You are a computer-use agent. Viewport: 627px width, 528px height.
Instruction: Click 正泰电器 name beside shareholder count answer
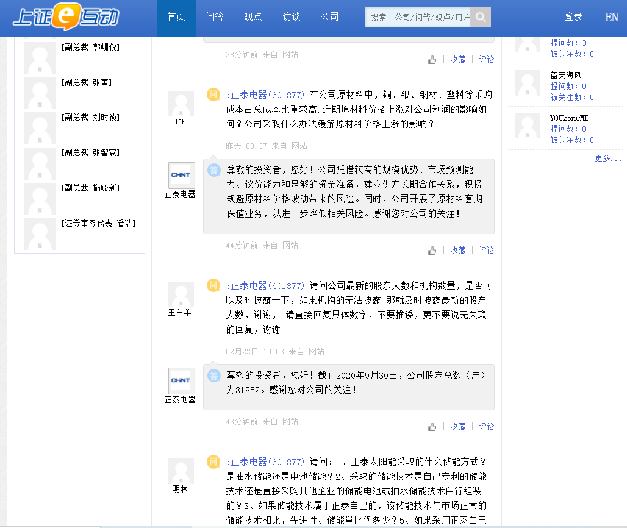point(181,400)
